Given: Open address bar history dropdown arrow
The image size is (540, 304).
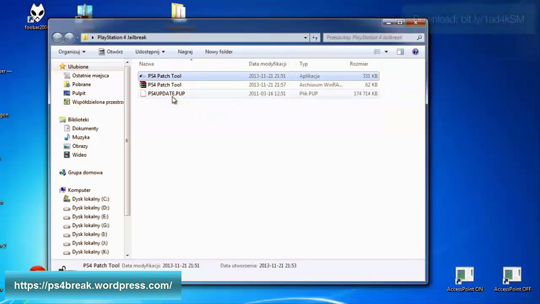Looking at the screenshot, I should [305, 38].
